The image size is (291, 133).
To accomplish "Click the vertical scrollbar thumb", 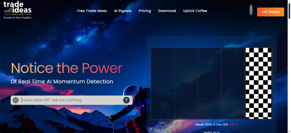I will 289,11.
